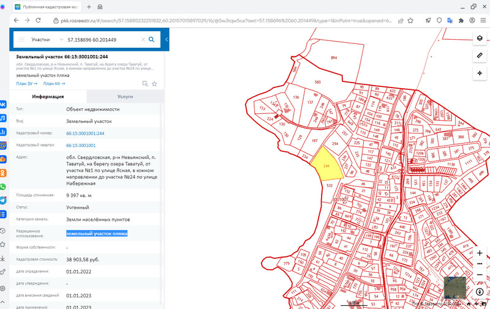Click the three dots between zoom buttons
The width and height of the screenshot is (490, 309).
(x=480, y=264)
